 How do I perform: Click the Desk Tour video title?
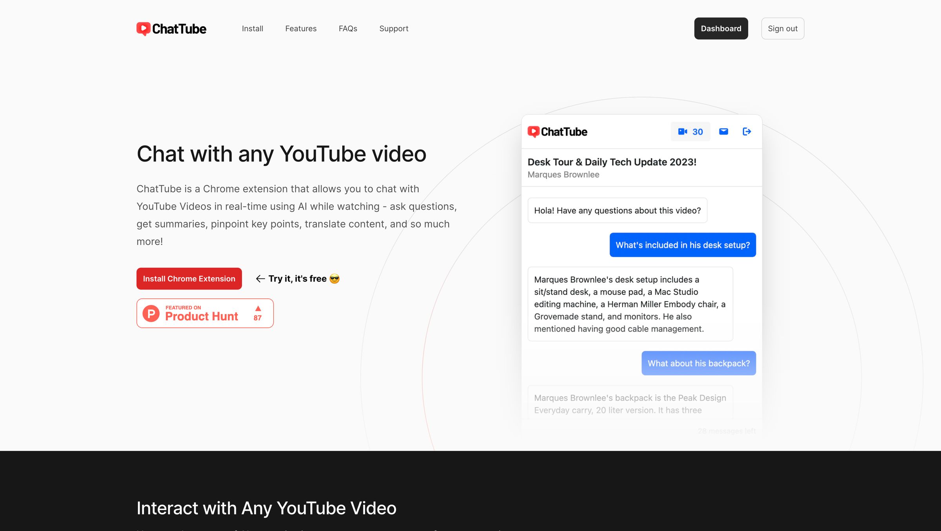(612, 162)
